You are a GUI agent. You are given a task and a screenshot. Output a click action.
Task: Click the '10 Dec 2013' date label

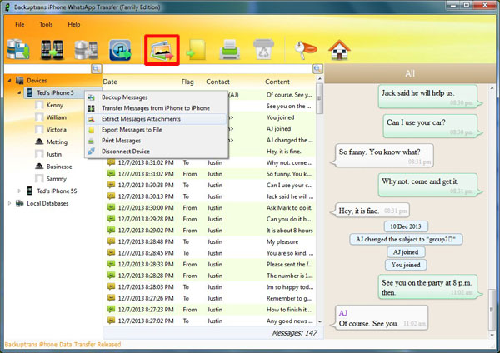click(406, 226)
